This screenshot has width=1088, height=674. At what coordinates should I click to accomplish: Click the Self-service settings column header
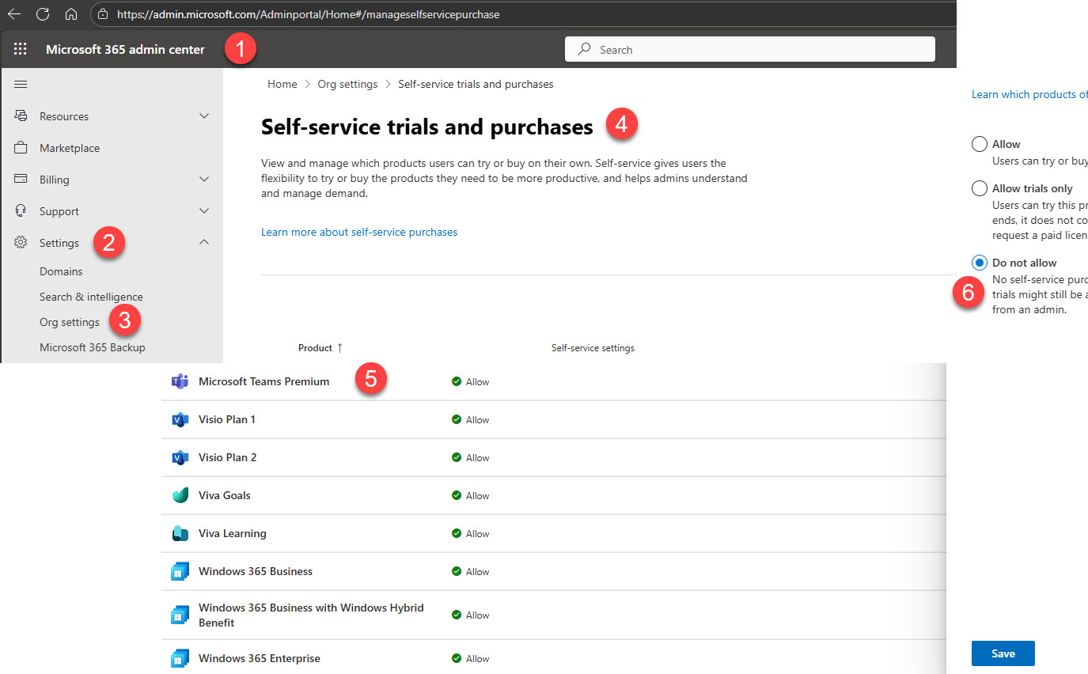coord(593,348)
